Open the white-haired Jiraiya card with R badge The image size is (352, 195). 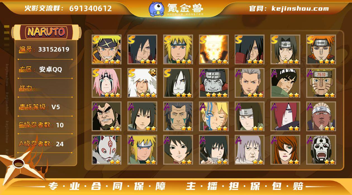pyautogui.click(x=142, y=83)
